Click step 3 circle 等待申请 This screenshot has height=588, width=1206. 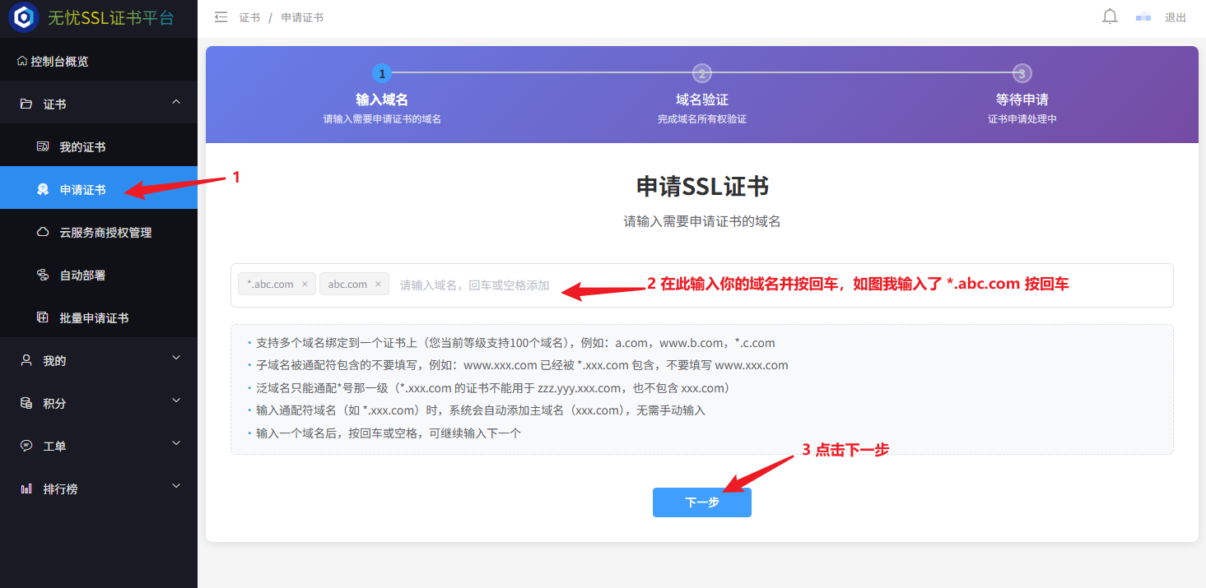coord(1022,73)
